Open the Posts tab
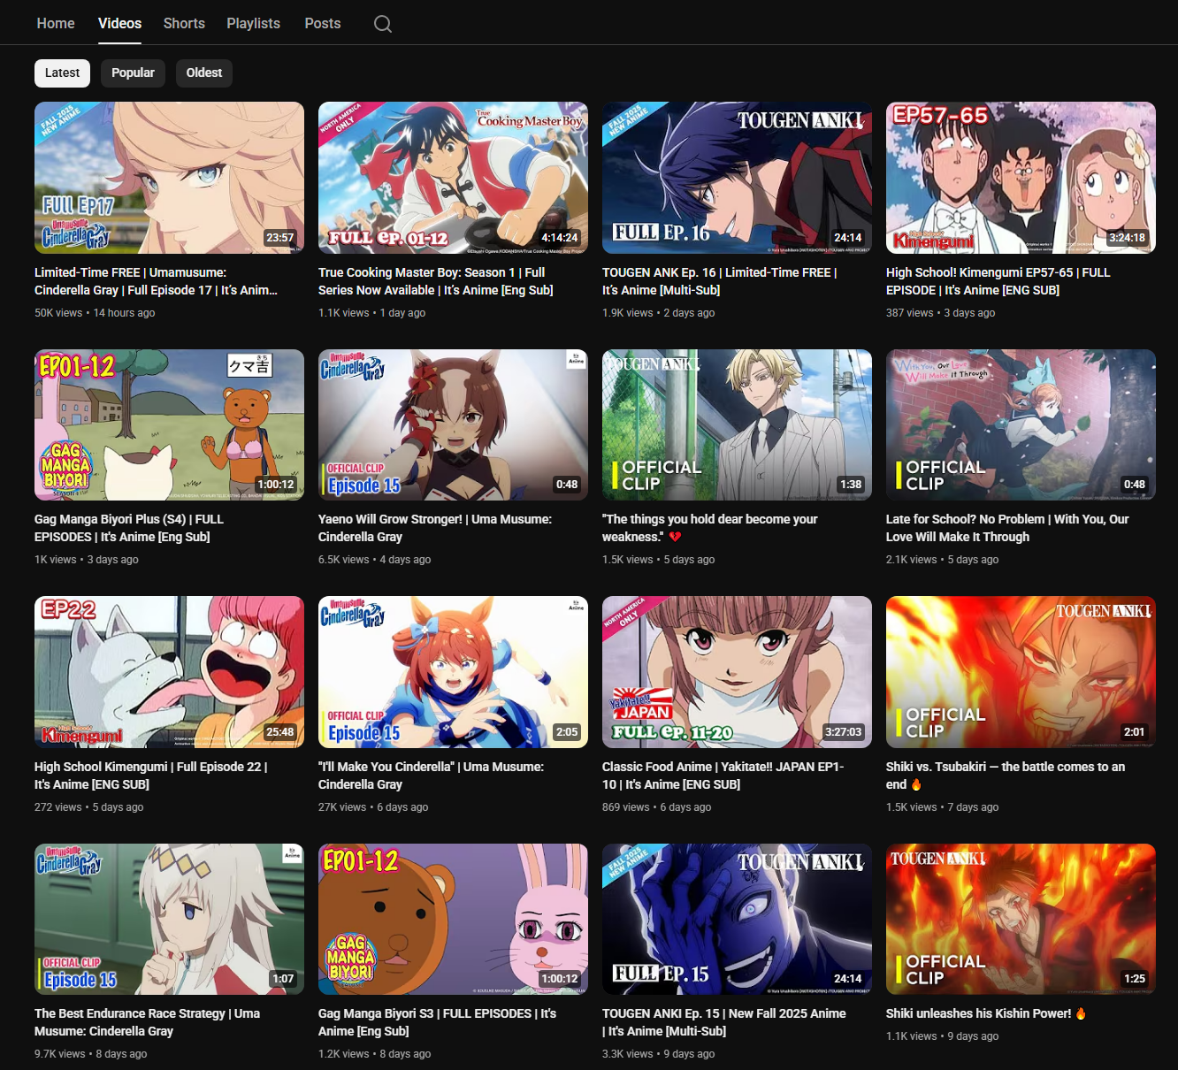The width and height of the screenshot is (1178, 1070). (323, 23)
